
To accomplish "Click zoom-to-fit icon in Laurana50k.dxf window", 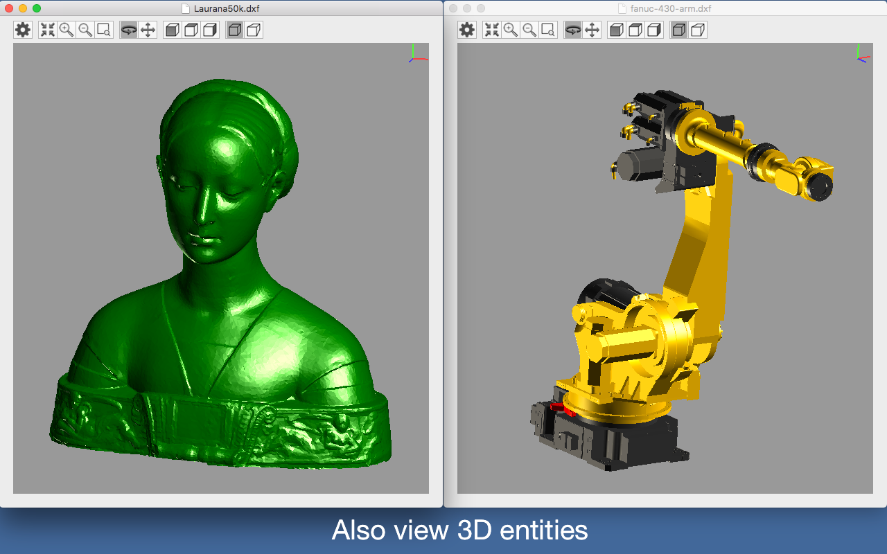I will 47,30.
